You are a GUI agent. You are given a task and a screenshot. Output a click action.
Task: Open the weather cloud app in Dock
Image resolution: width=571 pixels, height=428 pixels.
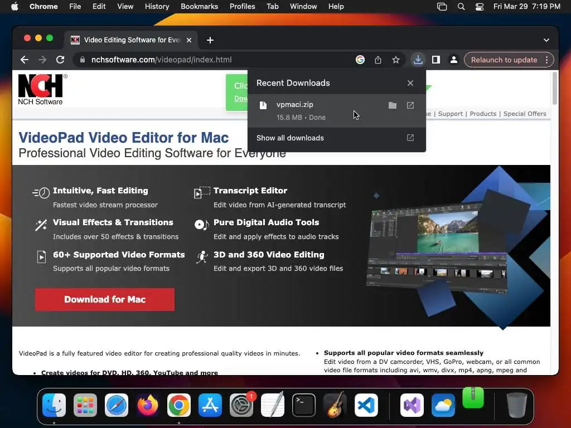443,405
